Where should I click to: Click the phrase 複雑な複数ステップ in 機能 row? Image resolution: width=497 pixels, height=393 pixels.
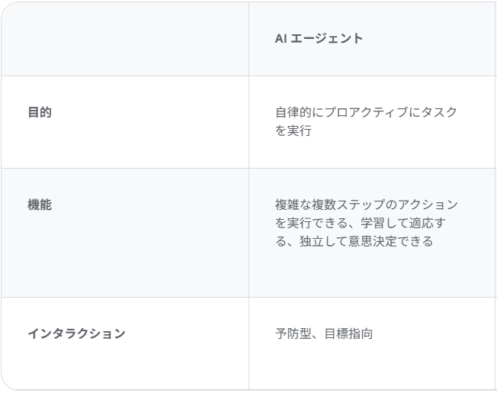point(330,205)
